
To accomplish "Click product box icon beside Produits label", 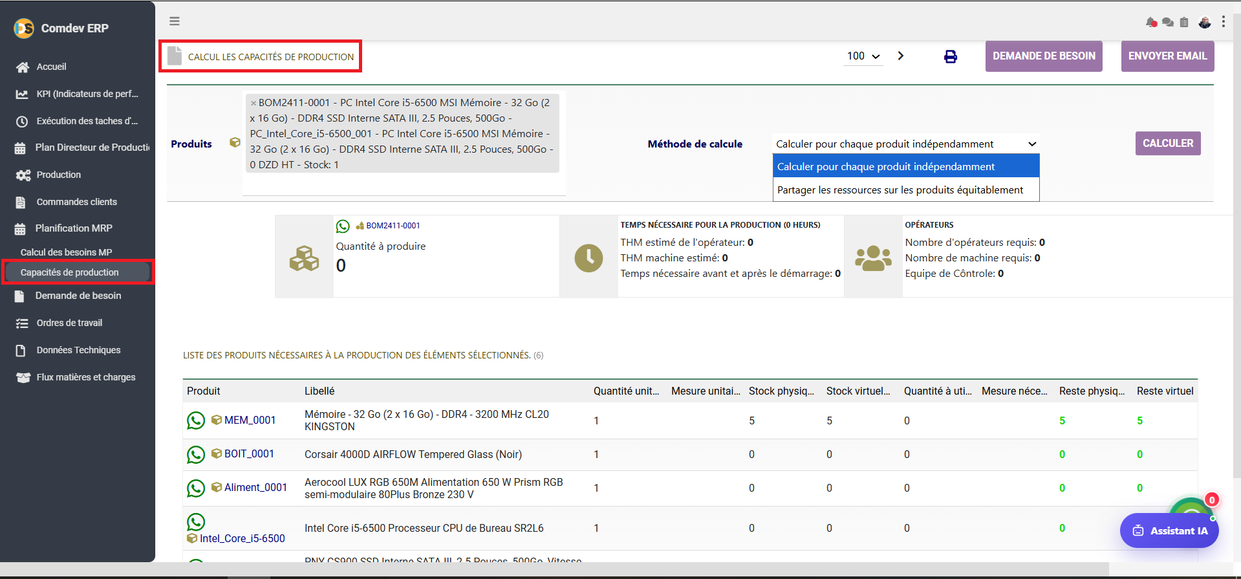I will [235, 142].
